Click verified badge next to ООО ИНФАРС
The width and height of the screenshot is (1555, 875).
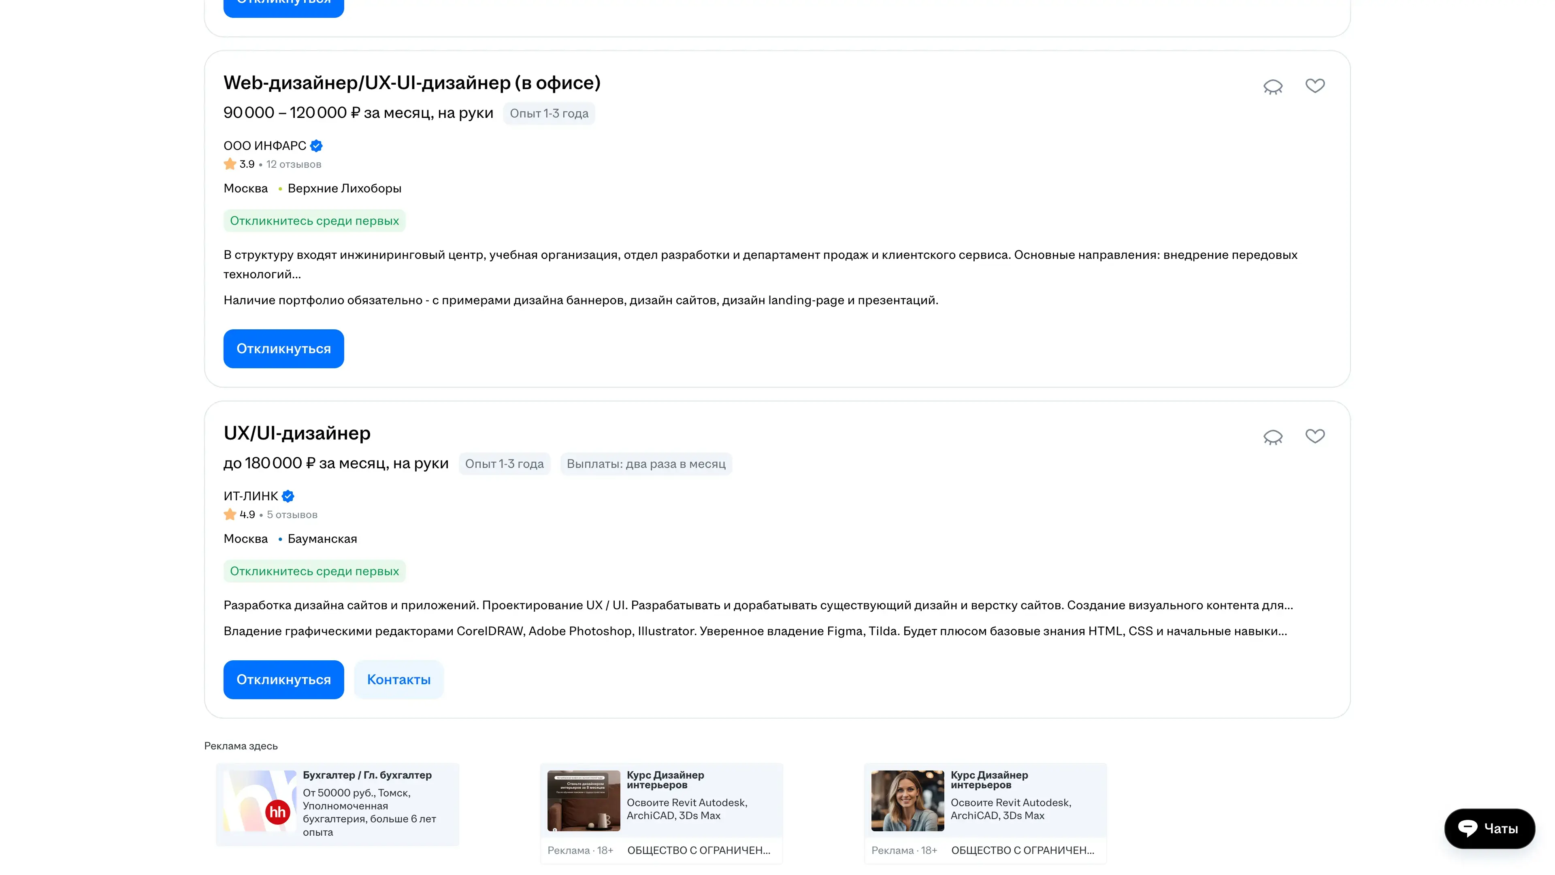coord(316,145)
